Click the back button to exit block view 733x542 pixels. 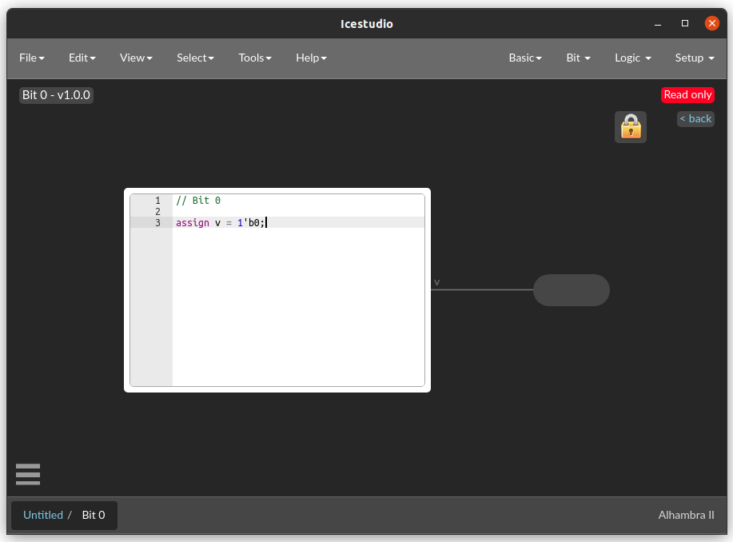695,118
